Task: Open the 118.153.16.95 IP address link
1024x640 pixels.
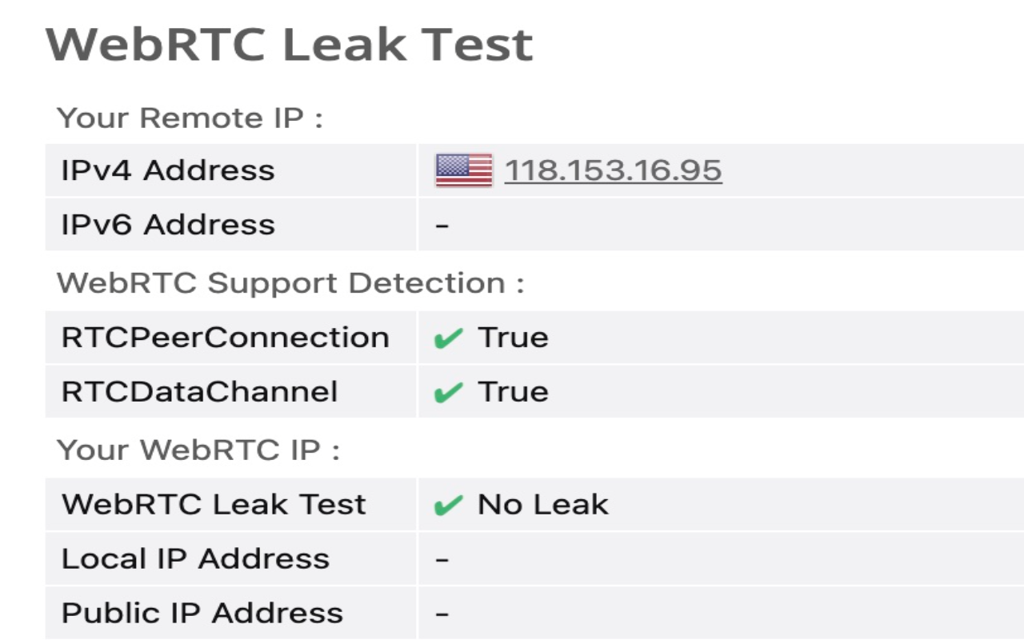Action: point(613,170)
